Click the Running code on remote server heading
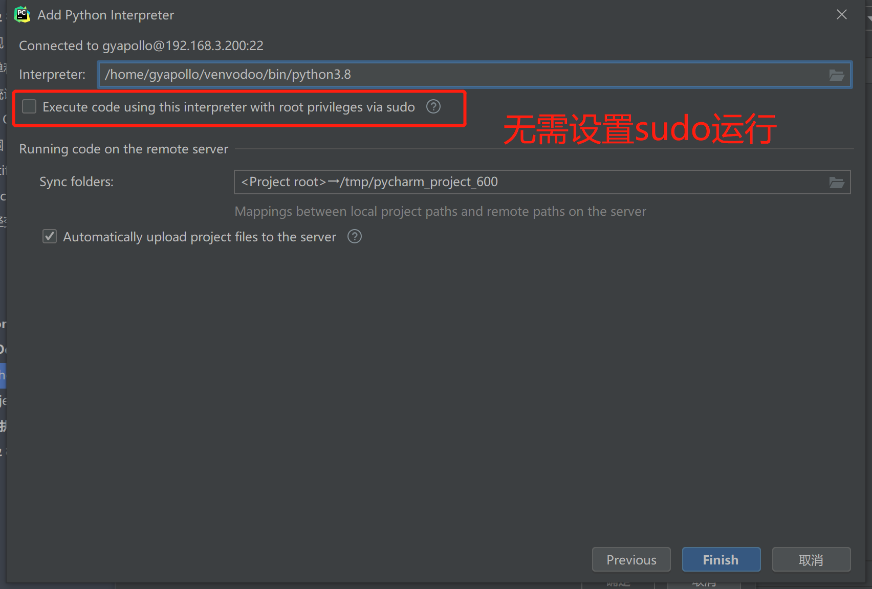 pos(123,149)
